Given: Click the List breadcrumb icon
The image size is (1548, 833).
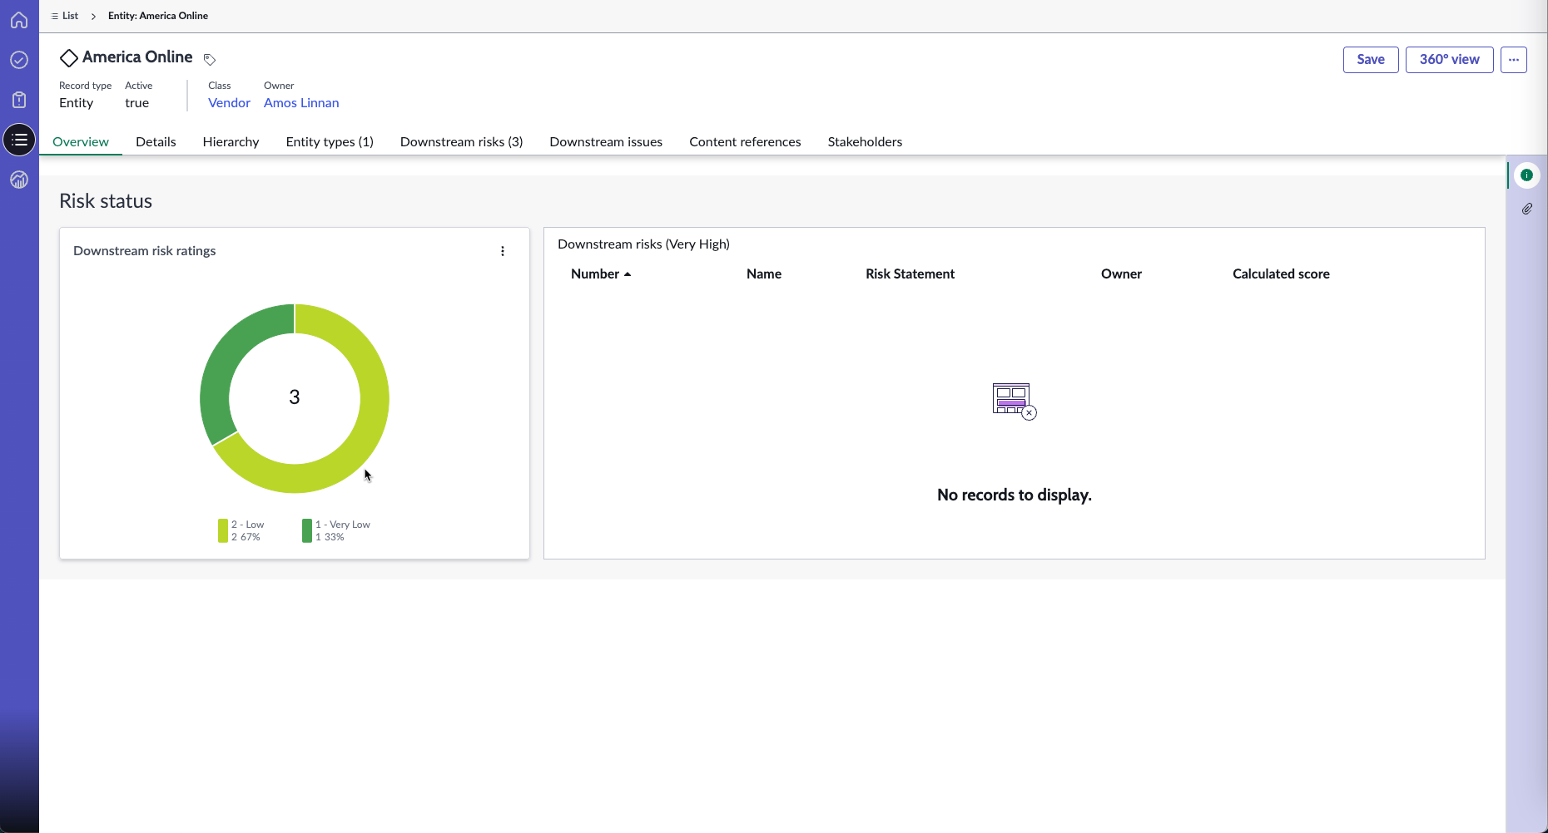Looking at the screenshot, I should click(x=55, y=16).
